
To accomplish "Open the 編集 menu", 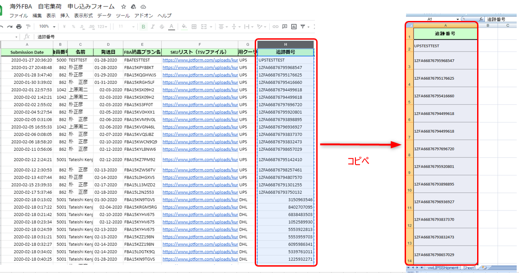I will pos(37,16).
